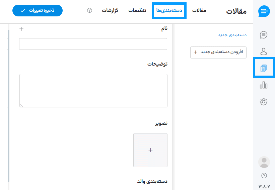Open the contacts person icon in the sidebar
This screenshot has height=190, width=275.
264,51
